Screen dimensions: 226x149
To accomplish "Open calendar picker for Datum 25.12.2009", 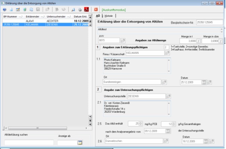I will [204, 82].
